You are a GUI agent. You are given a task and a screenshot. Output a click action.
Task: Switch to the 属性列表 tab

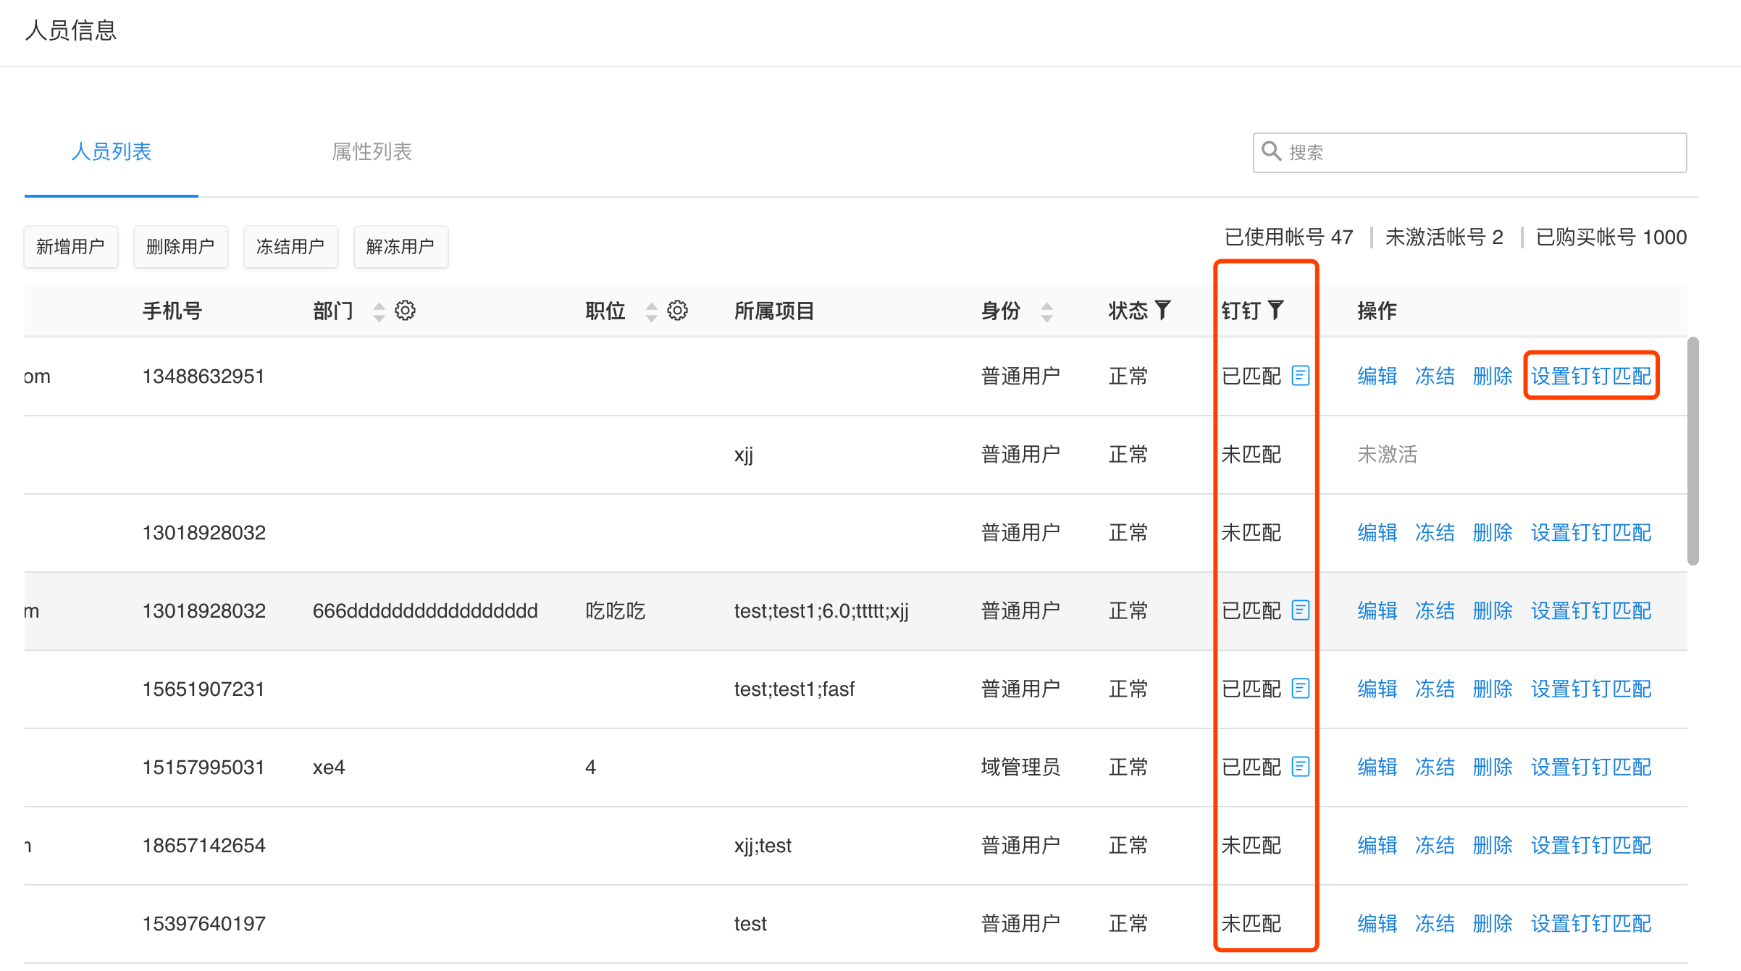(x=372, y=152)
